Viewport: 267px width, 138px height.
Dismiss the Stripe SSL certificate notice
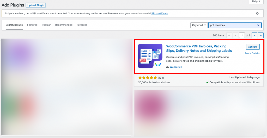(x=257, y=14)
